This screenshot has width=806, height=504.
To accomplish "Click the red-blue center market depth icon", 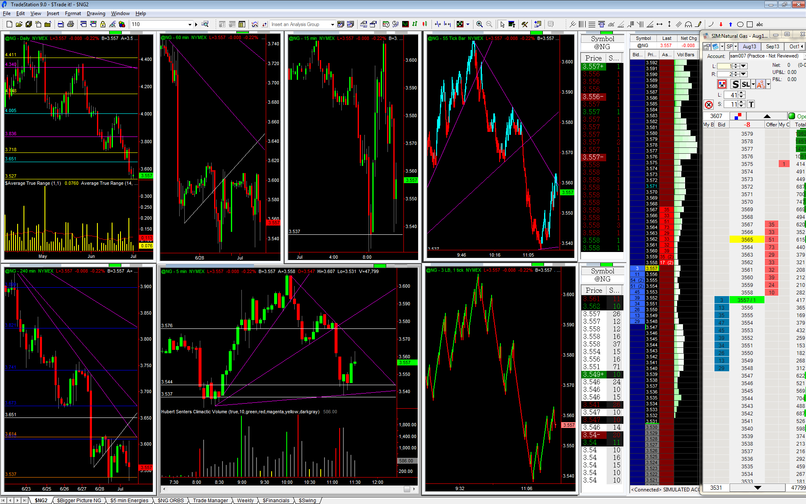I will [738, 116].
